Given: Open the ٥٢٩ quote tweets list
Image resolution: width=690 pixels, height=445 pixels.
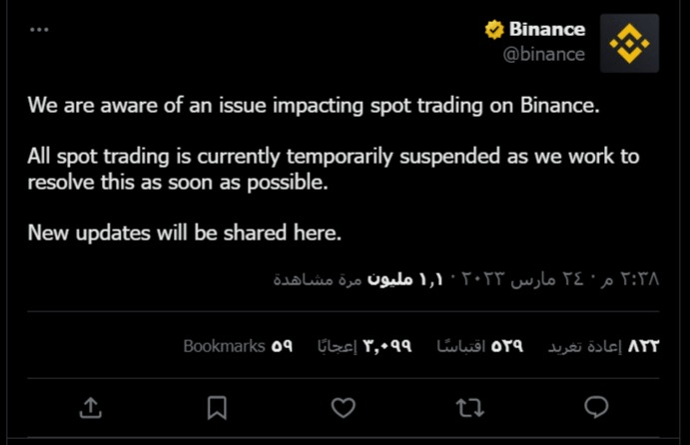Looking at the screenshot, I should (480, 346).
